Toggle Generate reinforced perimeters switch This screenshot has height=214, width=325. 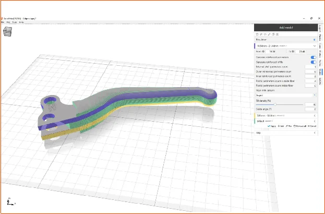click(x=313, y=57)
